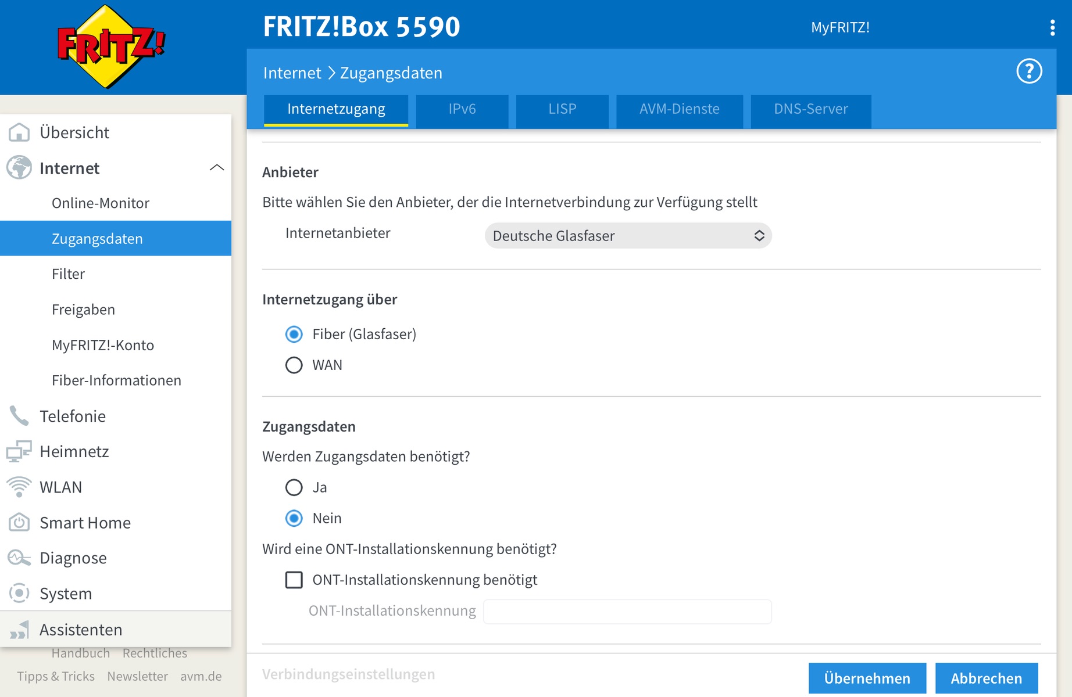Open the System menu
The image size is (1072, 697).
pyautogui.click(x=116, y=593)
